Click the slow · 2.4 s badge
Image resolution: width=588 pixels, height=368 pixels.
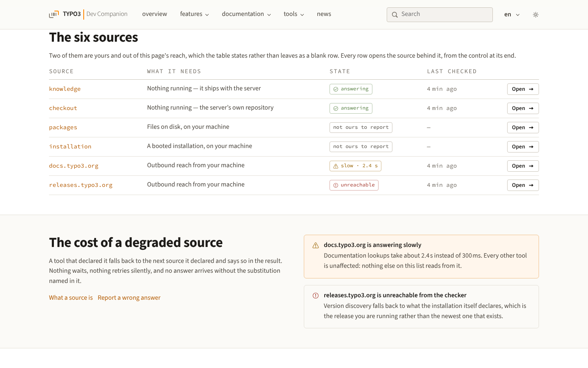pos(355,166)
